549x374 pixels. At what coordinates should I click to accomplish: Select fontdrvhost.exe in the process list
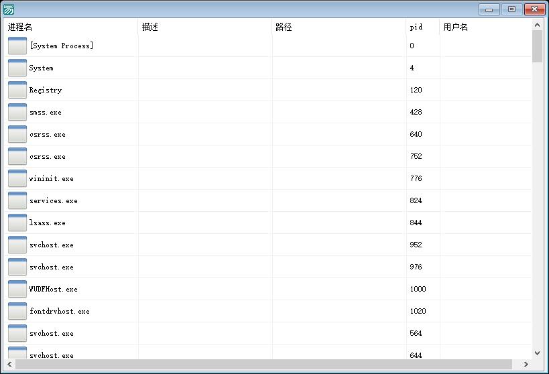pos(60,311)
